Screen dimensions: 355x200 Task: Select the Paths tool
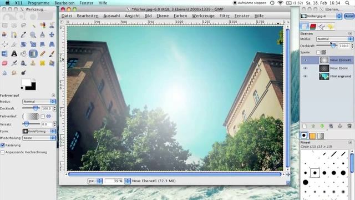(x=14, y=34)
